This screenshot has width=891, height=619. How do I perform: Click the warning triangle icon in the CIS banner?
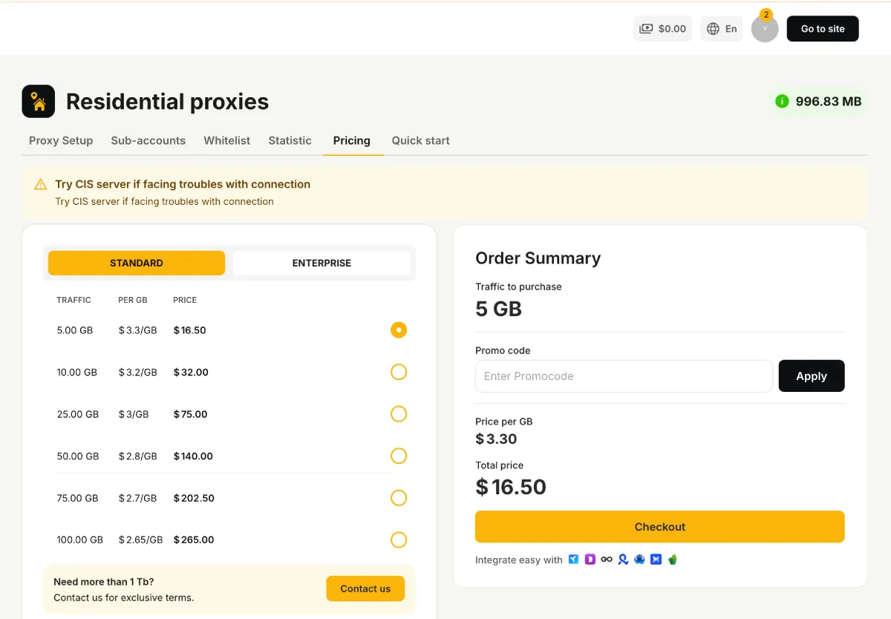(41, 184)
